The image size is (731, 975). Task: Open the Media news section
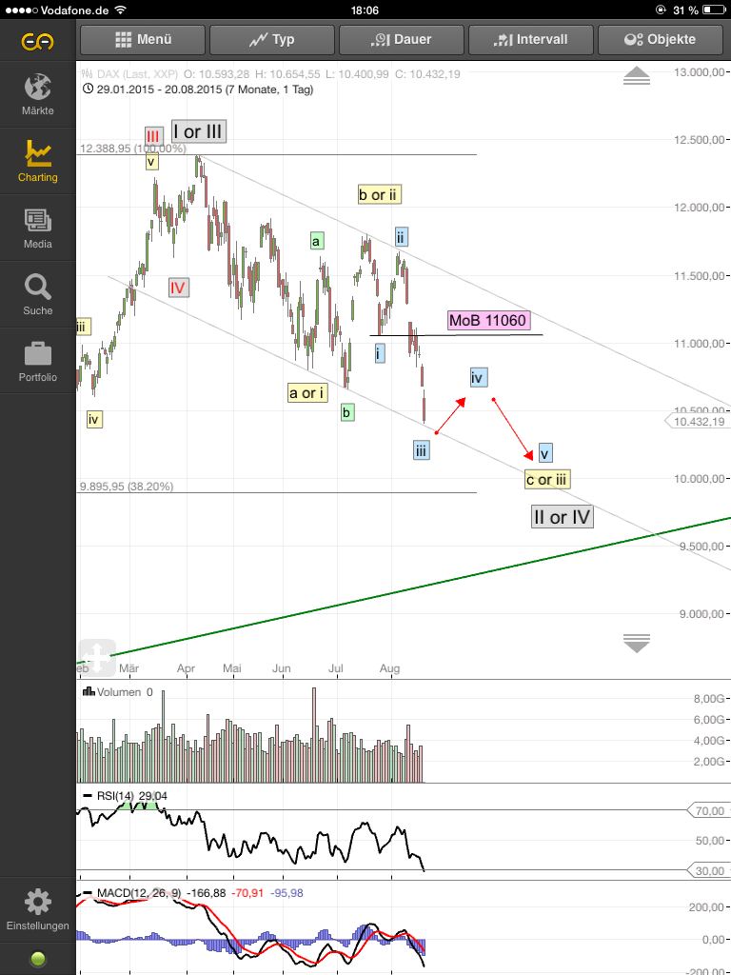(38, 229)
